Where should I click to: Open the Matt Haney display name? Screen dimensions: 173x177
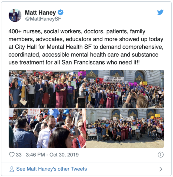click(x=40, y=12)
